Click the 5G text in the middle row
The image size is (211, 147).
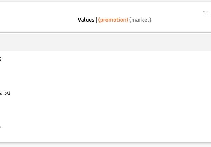pyautogui.click(x=7, y=93)
